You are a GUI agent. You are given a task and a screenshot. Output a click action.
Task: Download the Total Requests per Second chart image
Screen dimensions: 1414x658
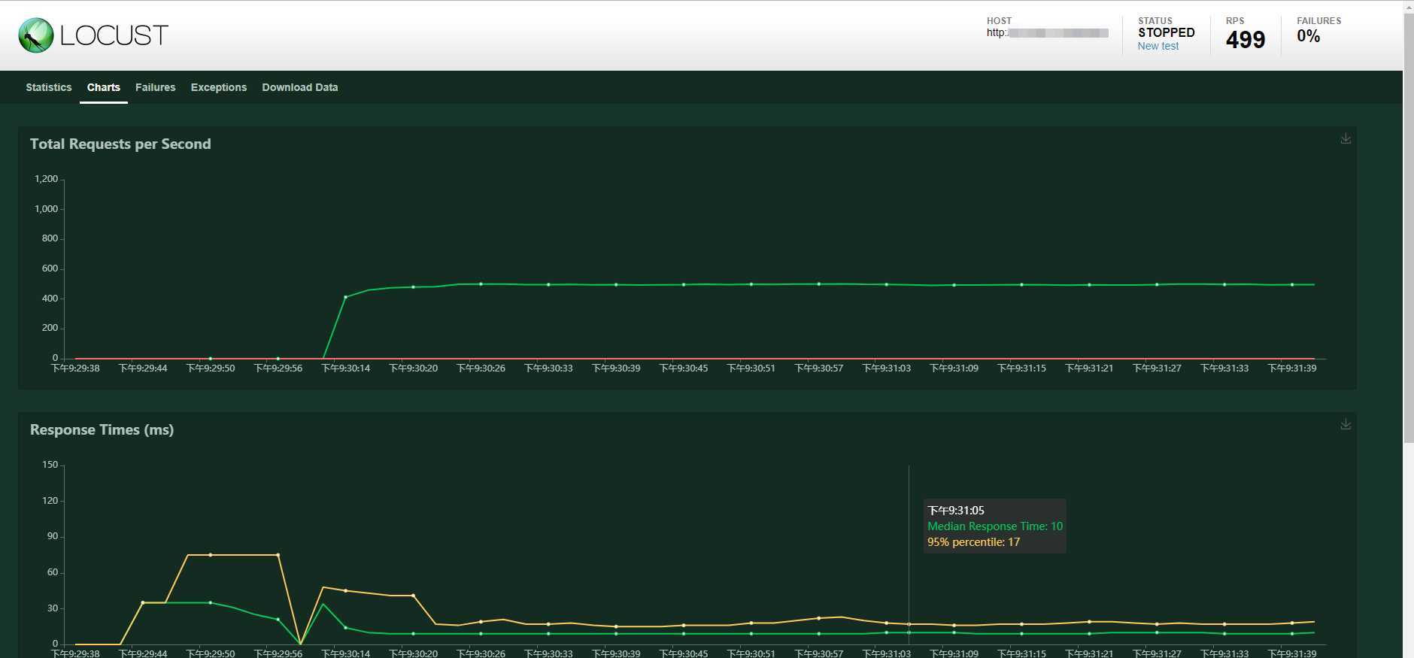[x=1346, y=138]
